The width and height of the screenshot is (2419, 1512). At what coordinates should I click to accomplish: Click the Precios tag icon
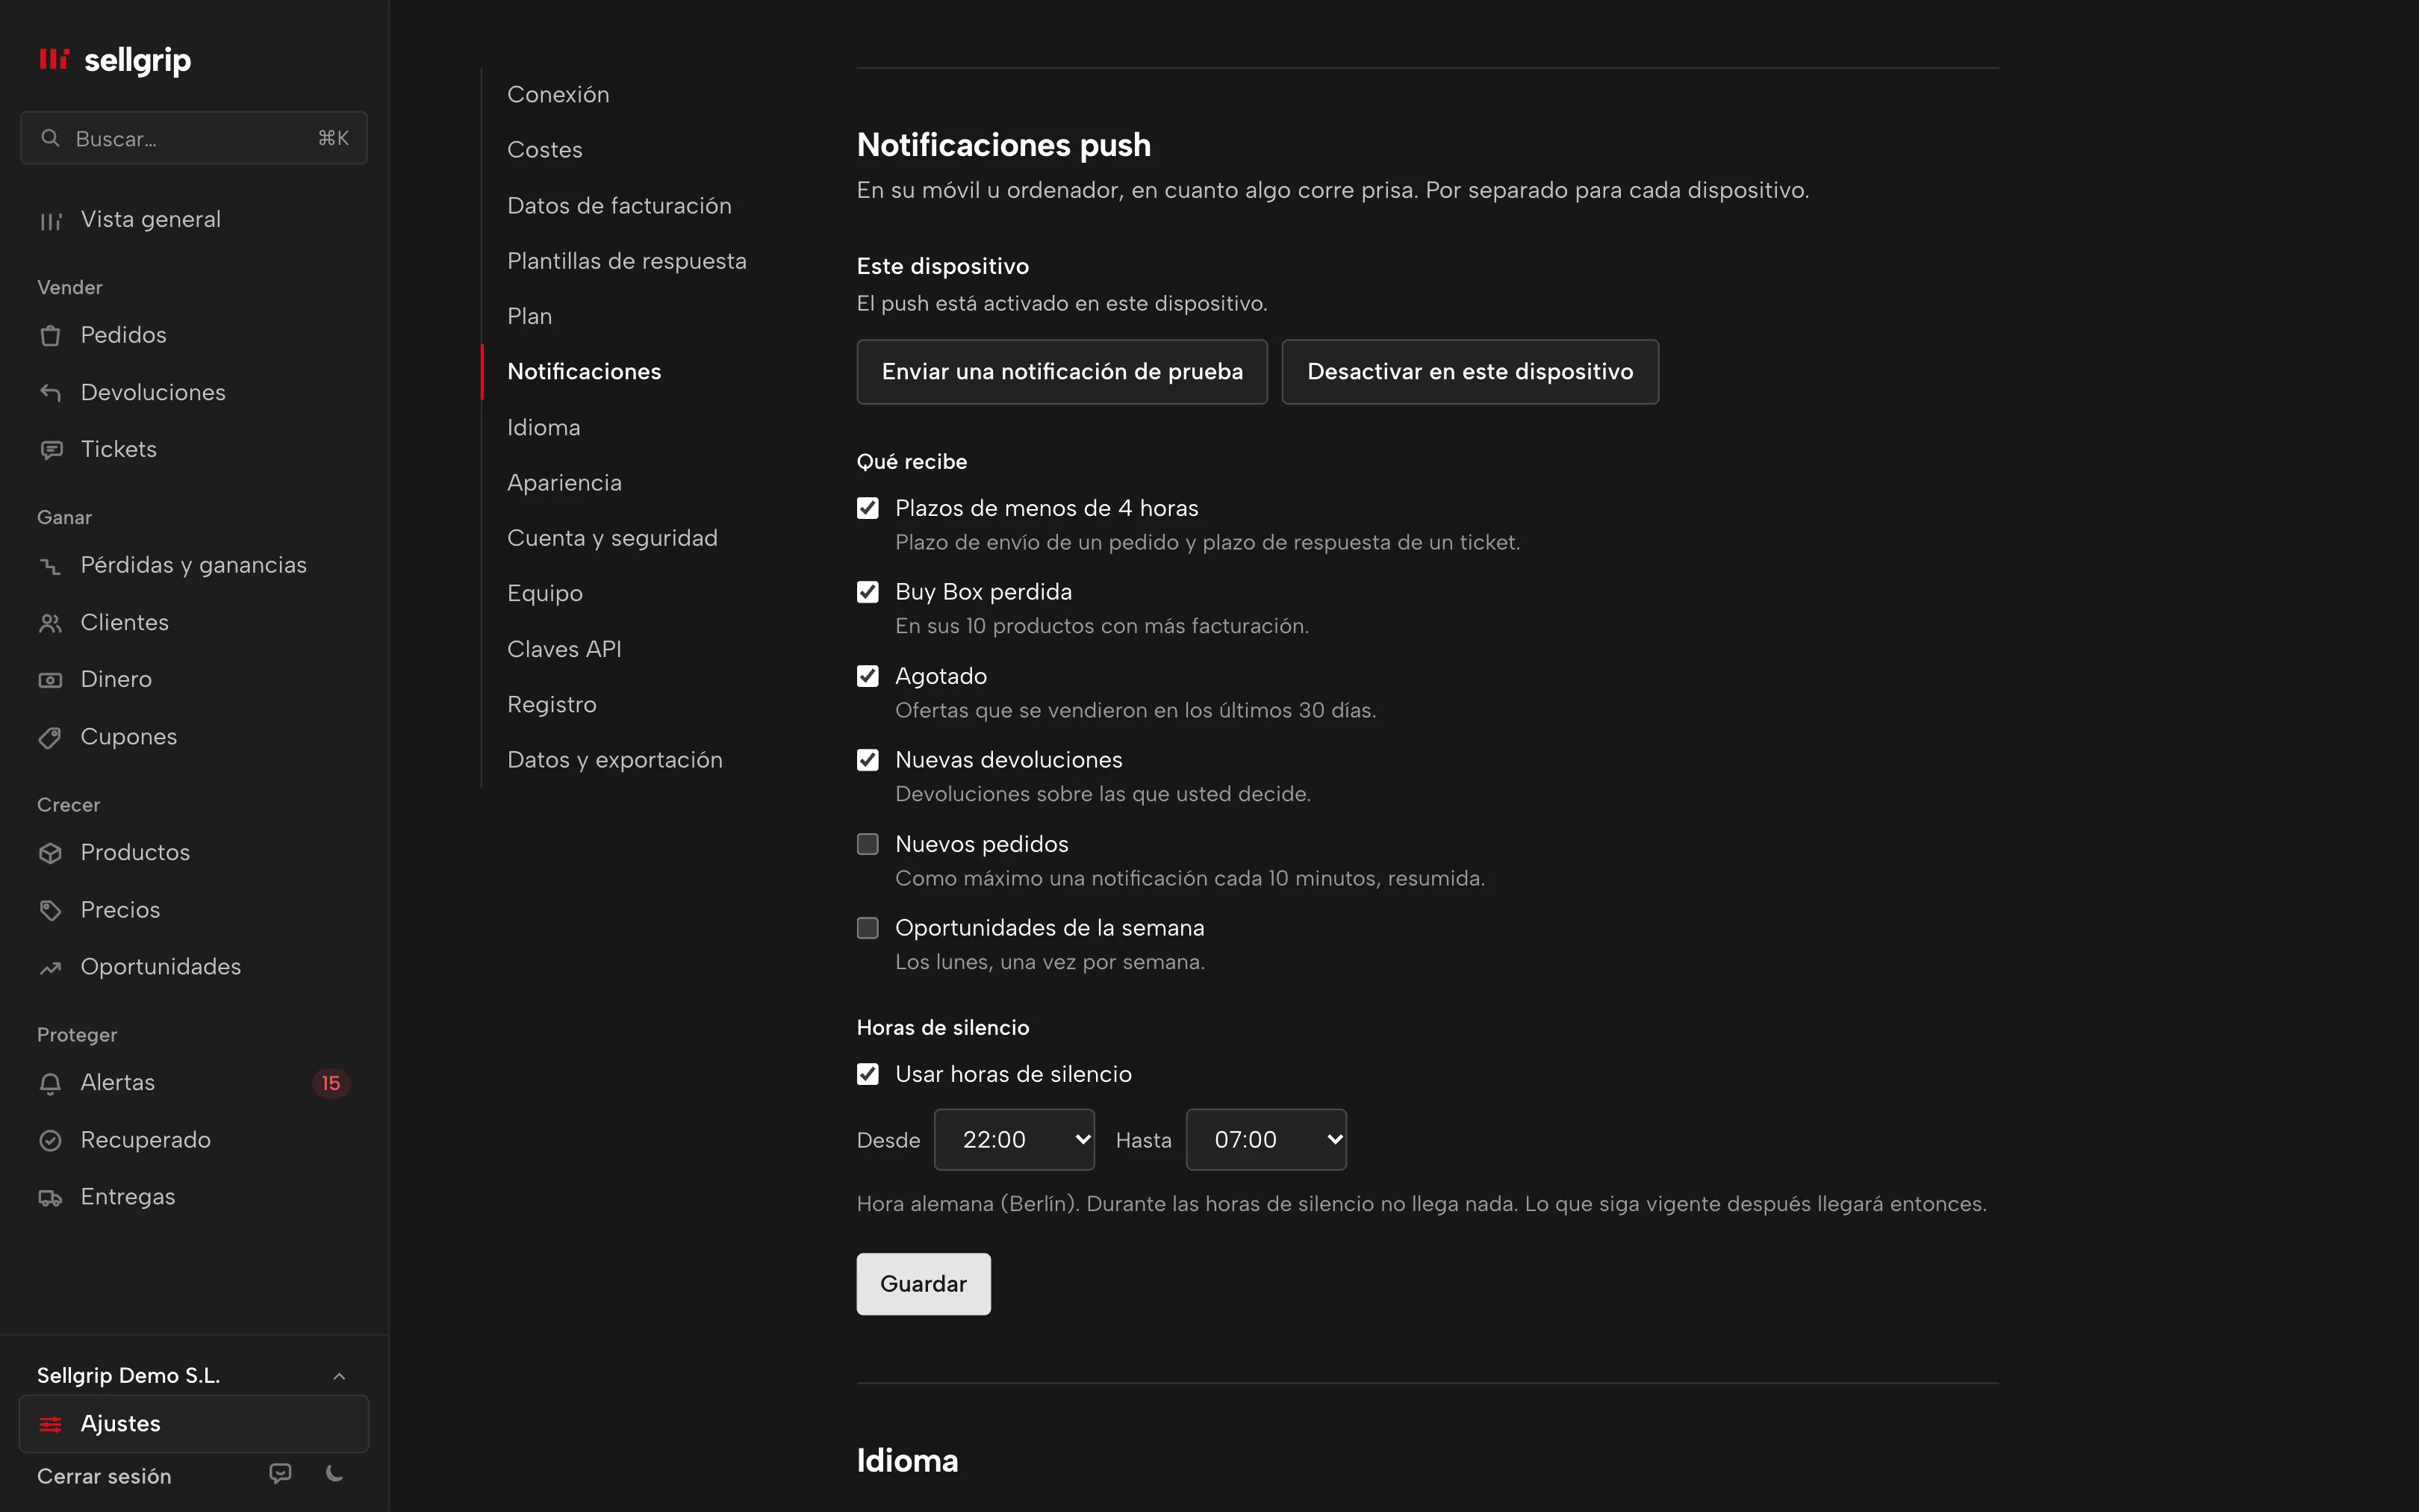tap(50, 910)
